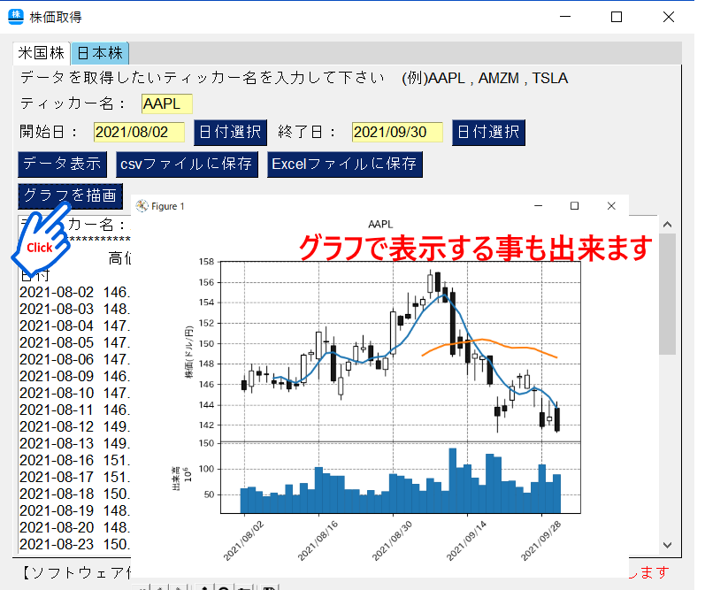This screenshot has height=590, width=705.
Task: Click the 株価取得 app icon in title bar
Action: coord(16,17)
